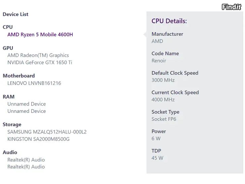Image resolution: width=245 pixels, height=184 pixels.
Task: Select the second Unnamed Device under RAM
Action: [27, 111]
